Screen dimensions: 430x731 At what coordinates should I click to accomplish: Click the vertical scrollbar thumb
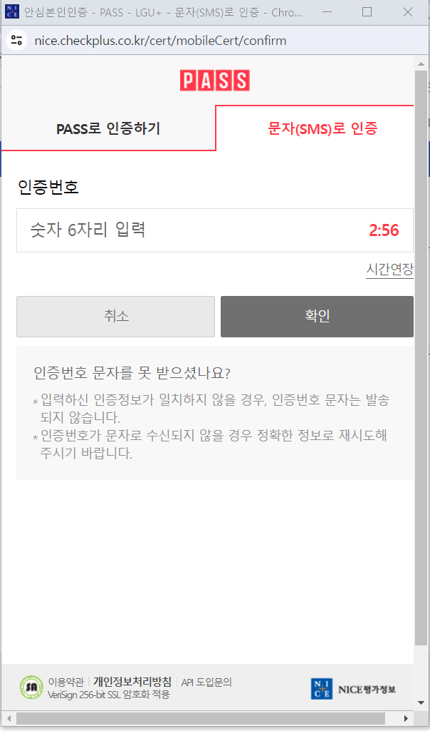click(x=421, y=358)
